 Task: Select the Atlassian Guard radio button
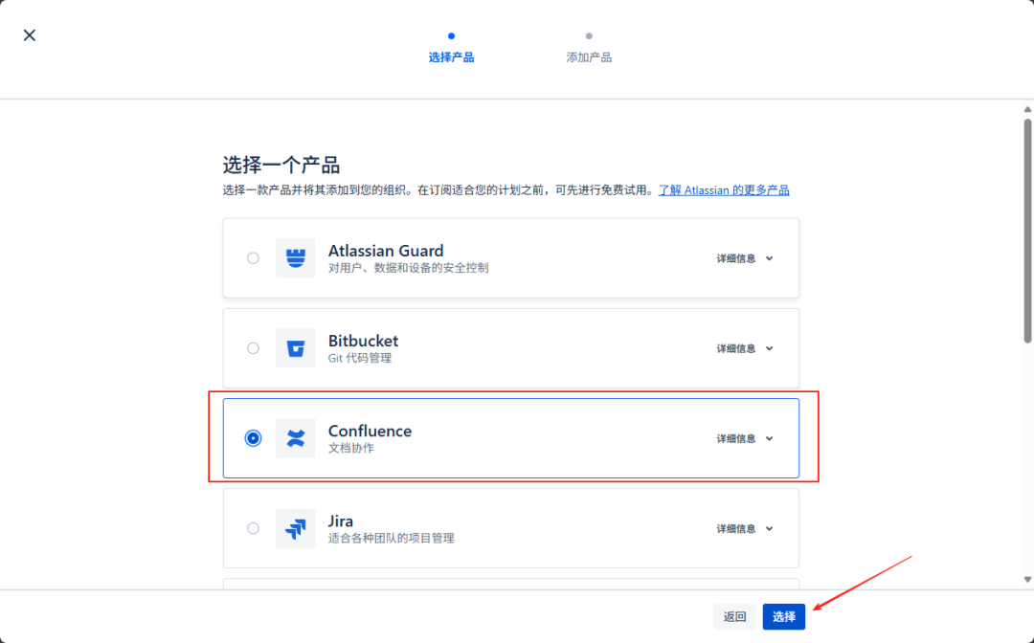point(253,257)
